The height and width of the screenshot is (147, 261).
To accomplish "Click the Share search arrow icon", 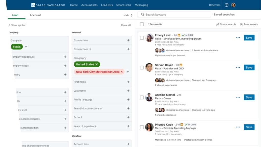I will tap(218, 24).
